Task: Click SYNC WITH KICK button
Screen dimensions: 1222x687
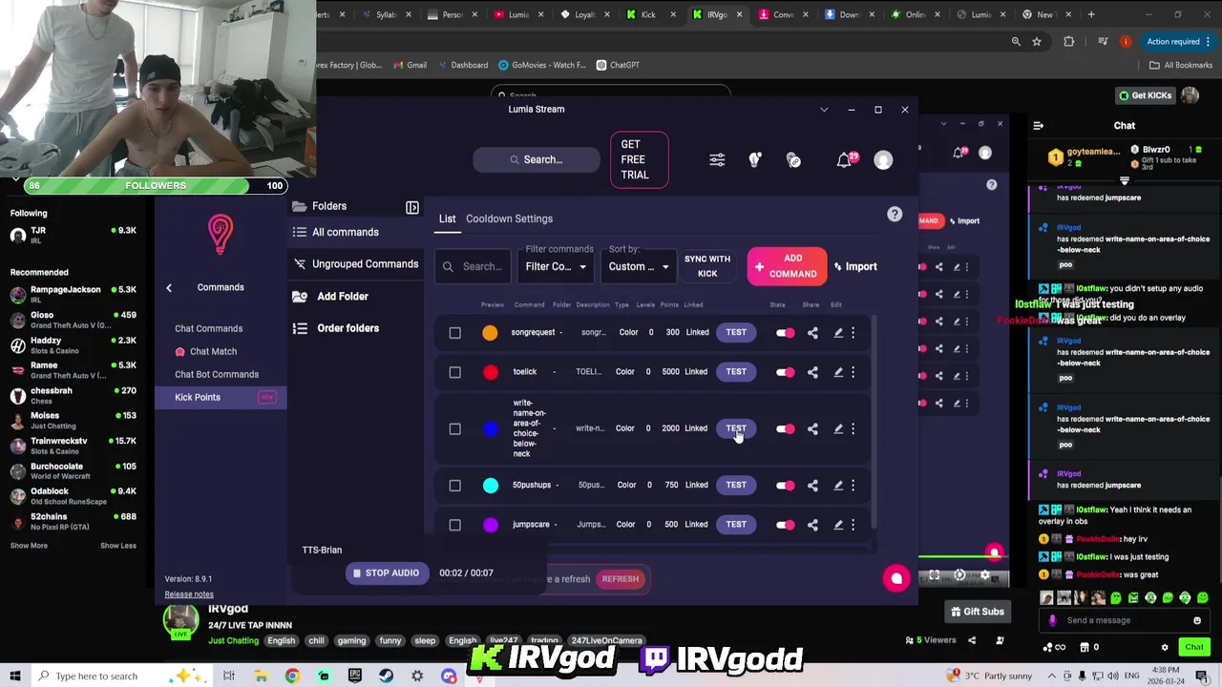Action: (x=707, y=266)
